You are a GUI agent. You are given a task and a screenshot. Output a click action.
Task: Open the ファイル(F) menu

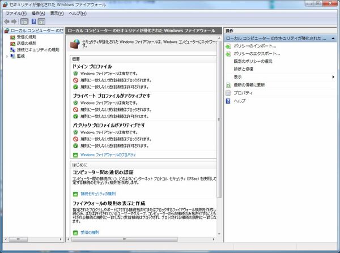[16, 14]
